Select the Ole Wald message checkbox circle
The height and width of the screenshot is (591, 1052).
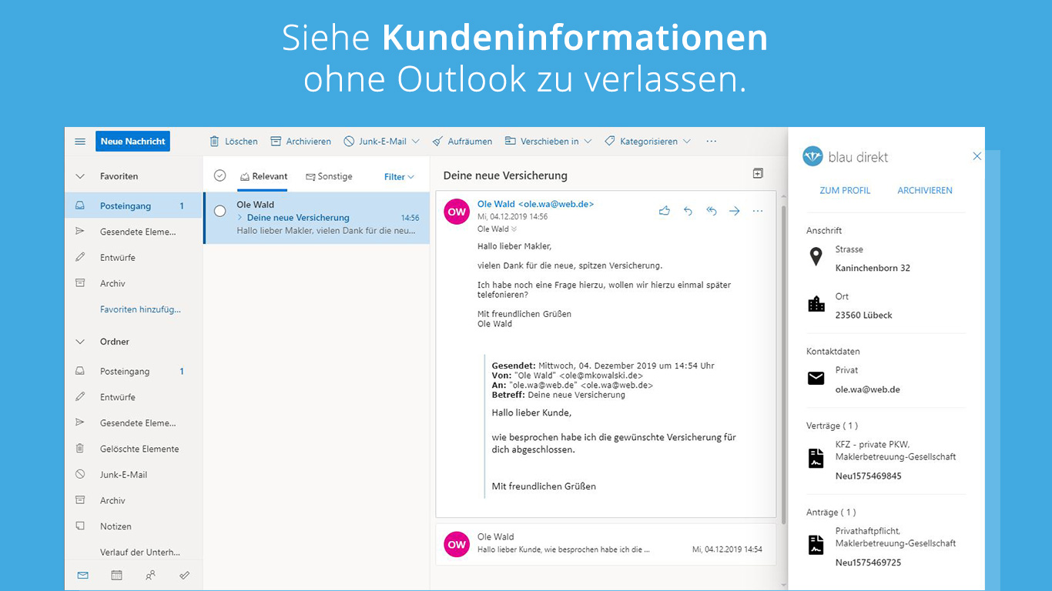tap(219, 211)
